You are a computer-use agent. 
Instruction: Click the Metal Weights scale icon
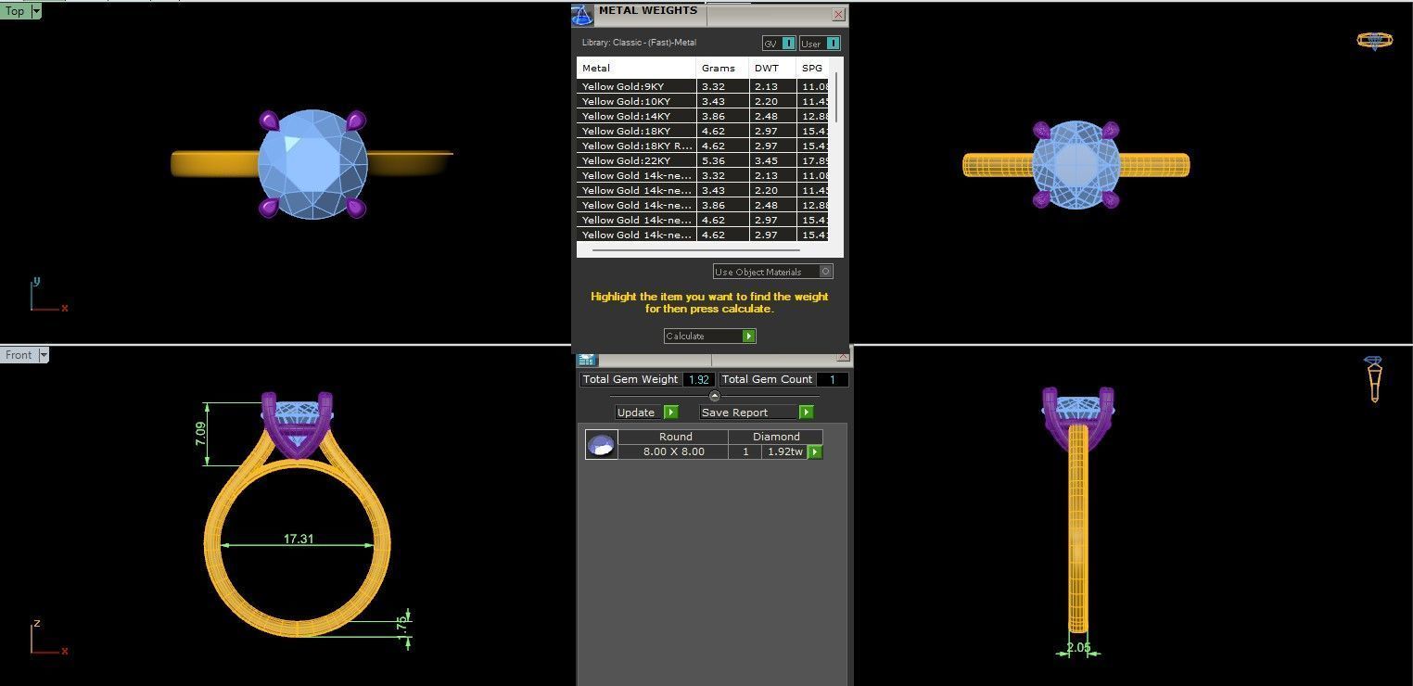[581, 14]
